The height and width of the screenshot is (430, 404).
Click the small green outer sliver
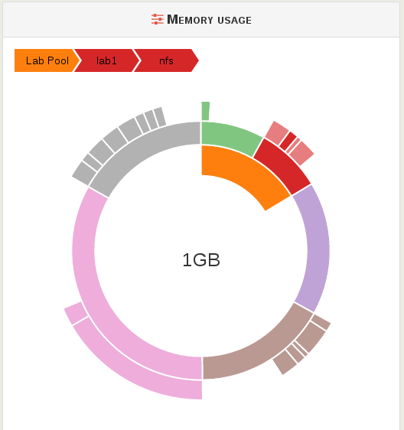205,111
